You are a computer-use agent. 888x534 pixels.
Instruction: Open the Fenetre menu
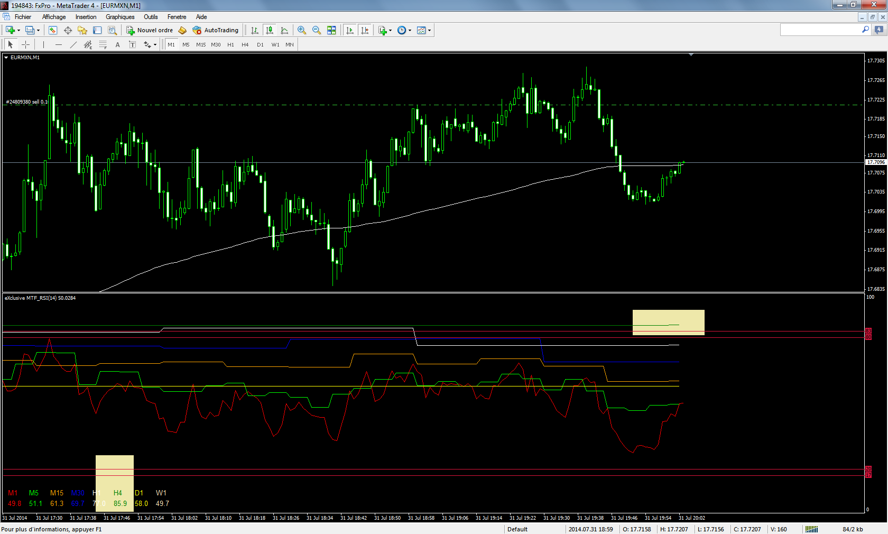coord(177,17)
